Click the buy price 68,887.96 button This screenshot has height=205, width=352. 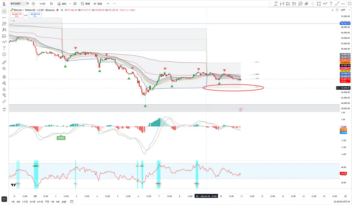click(x=35, y=15)
